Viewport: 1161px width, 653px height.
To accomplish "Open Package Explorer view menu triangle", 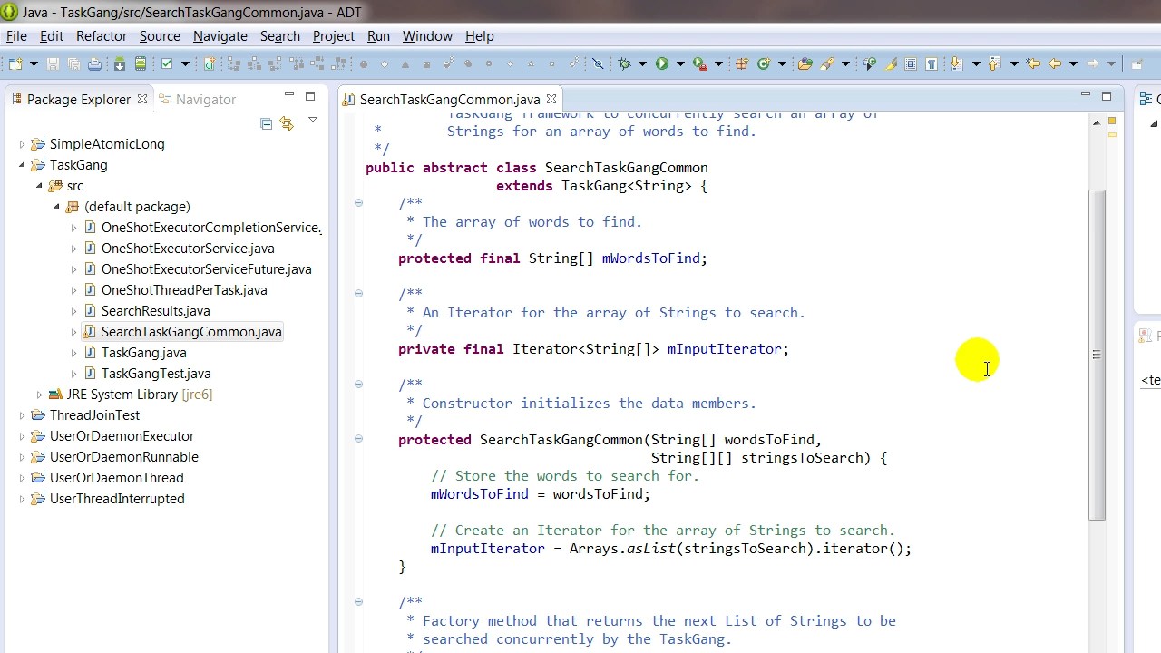I will (x=312, y=120).
